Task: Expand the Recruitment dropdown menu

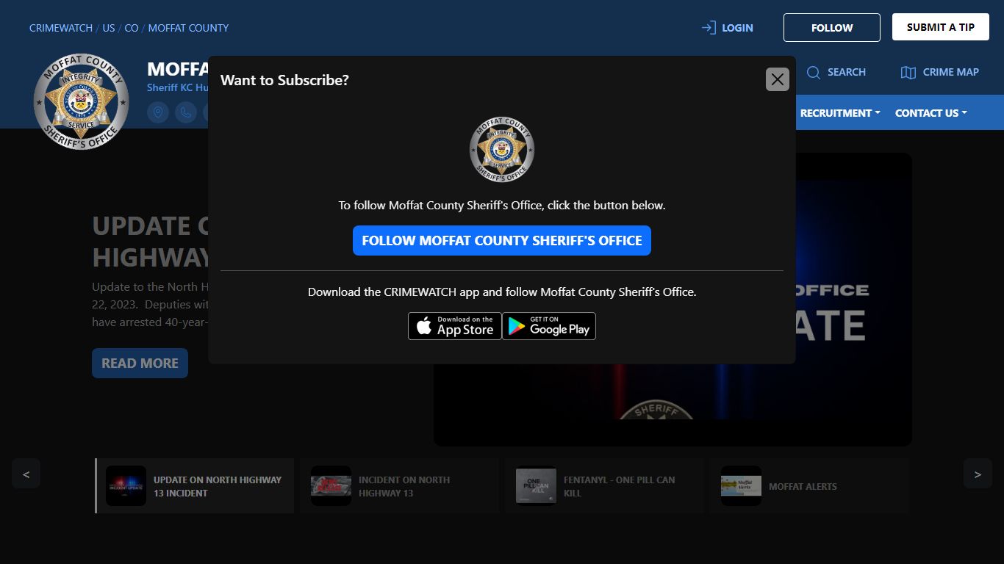Action: point(839,113)
